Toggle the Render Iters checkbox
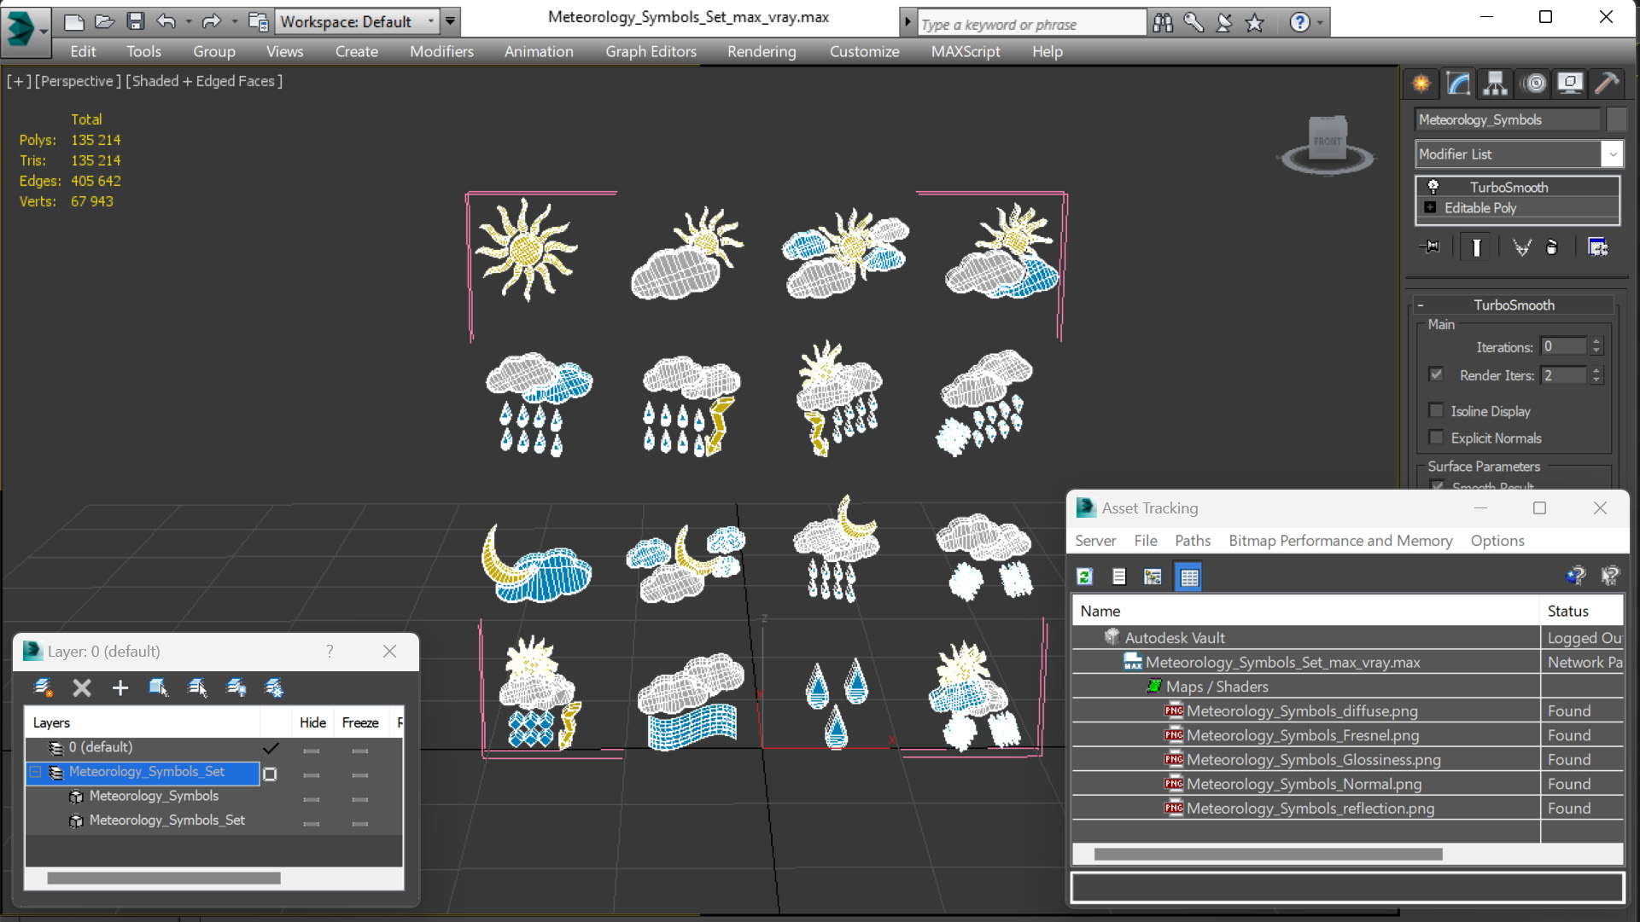This screenshot has width=1640, height=922. [x=1436, y=374]
